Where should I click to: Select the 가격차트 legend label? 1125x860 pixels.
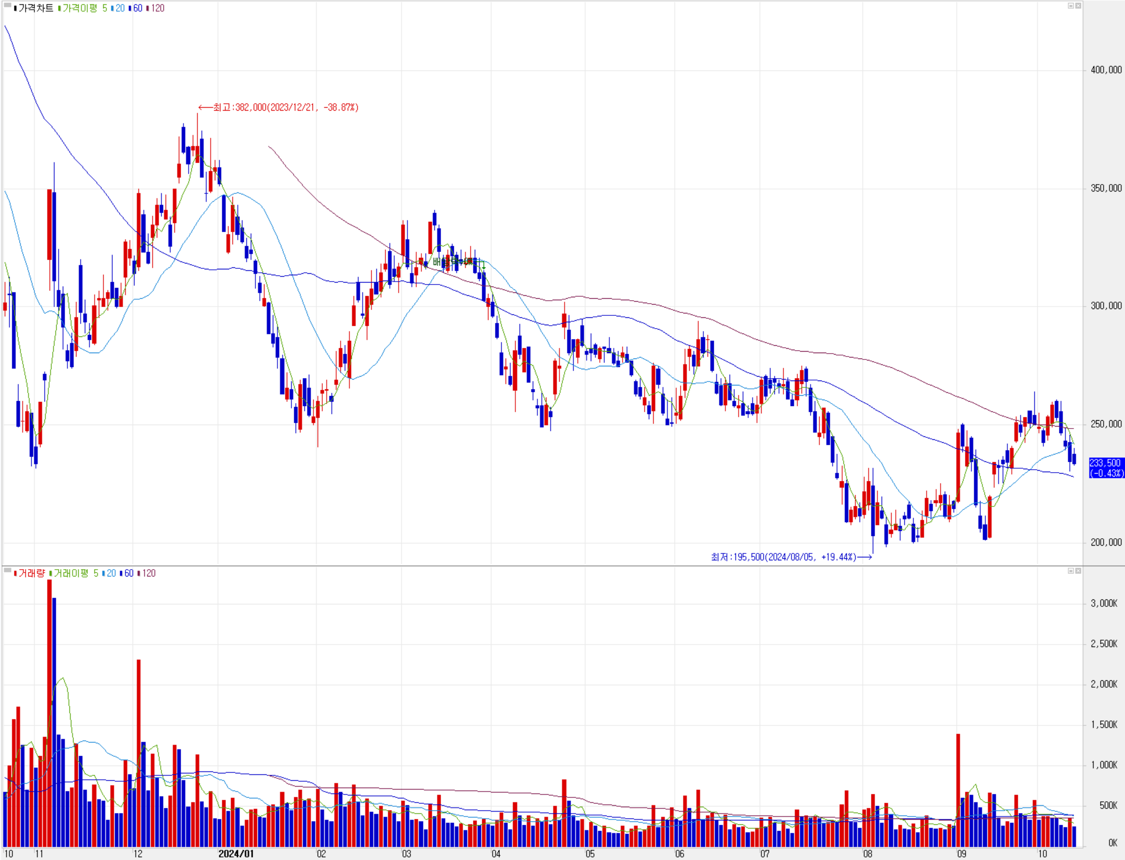(x=35, y=8)
